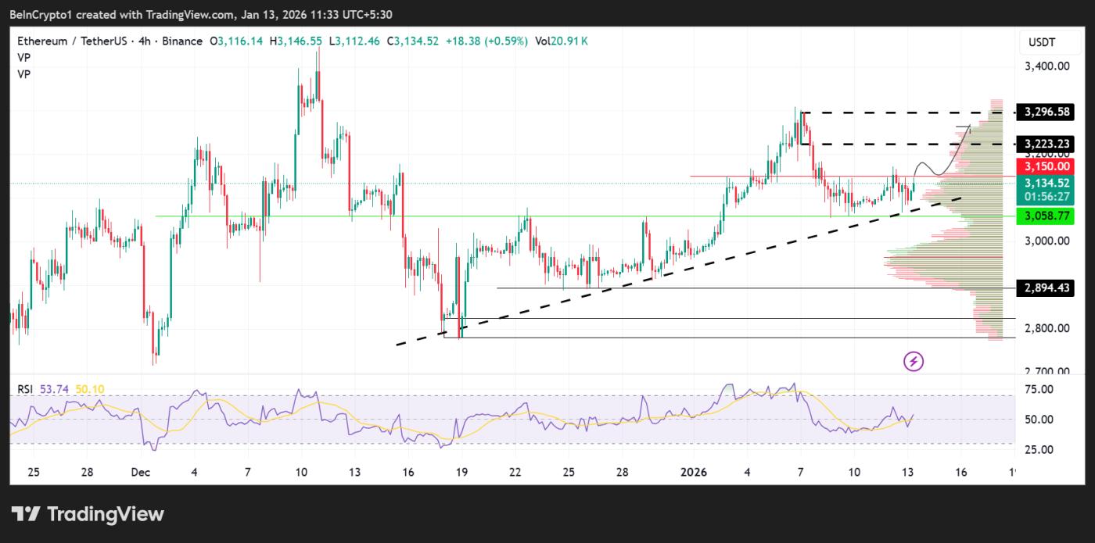Select the green 3,058.77 price label

click(1047, 216)
